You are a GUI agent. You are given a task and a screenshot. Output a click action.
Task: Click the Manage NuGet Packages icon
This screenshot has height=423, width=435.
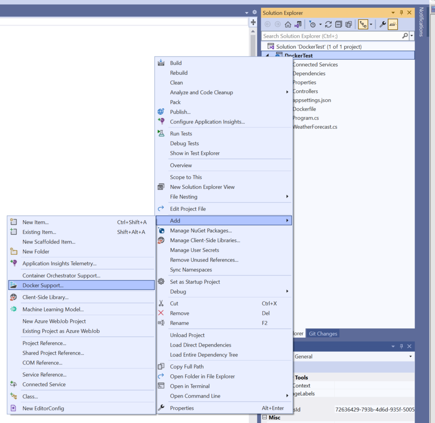(x=161, y=230)
